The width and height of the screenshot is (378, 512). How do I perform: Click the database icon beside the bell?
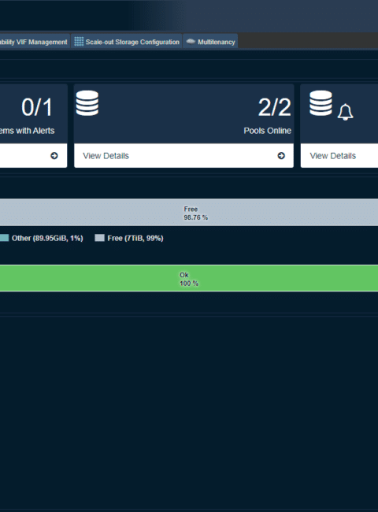pos(321,103)
